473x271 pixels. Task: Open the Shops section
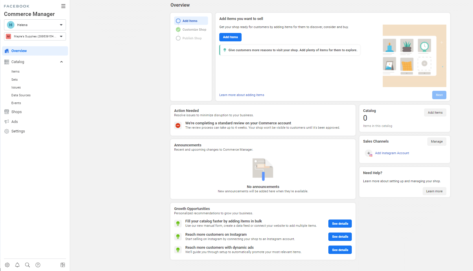(16, 112)
